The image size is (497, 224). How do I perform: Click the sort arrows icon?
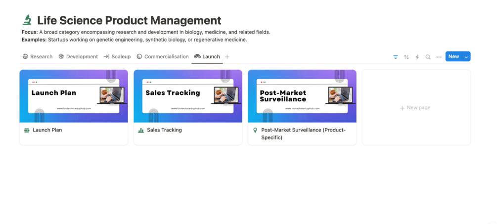(x=407, y=57)
